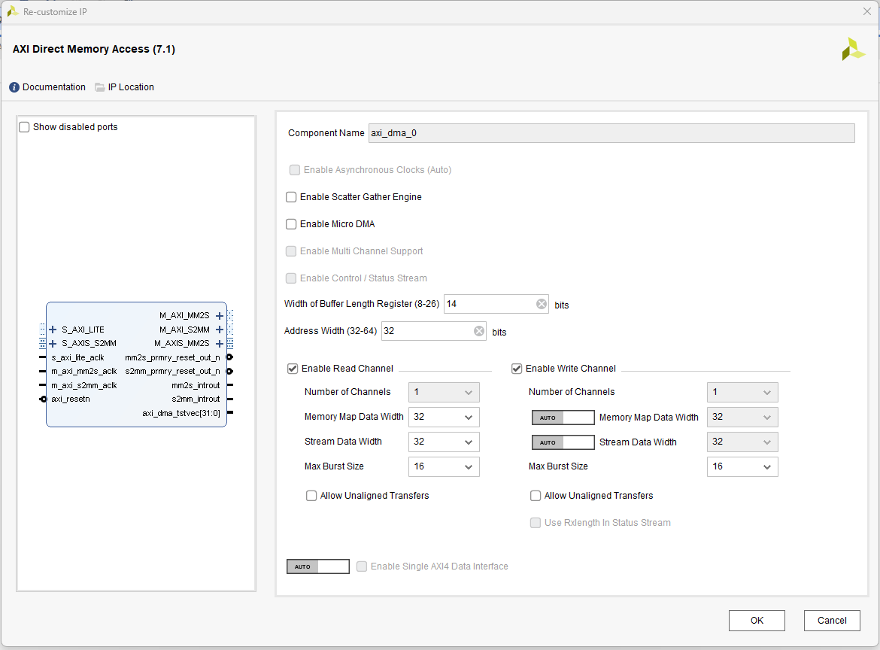Click the m_axi_s2mm_aclk port label
This screenshot has height=650, width=880.
pos(84,385)
